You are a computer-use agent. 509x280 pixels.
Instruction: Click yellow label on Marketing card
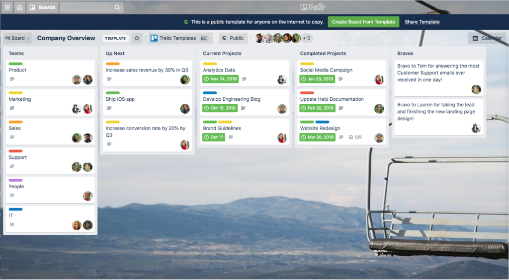[15, 93]
